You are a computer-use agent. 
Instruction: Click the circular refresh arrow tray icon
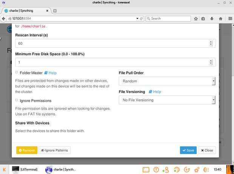click(x=187, y=170)
